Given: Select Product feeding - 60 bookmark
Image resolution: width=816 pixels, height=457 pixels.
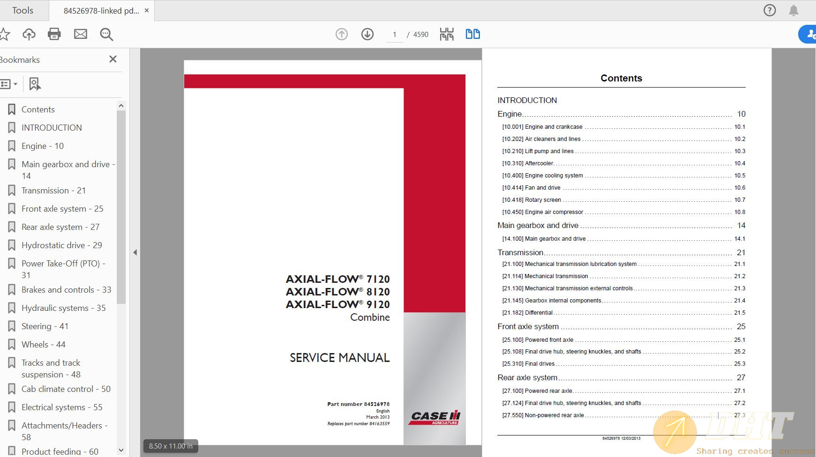Looking at the screenshot, I should tap(60, 451).
